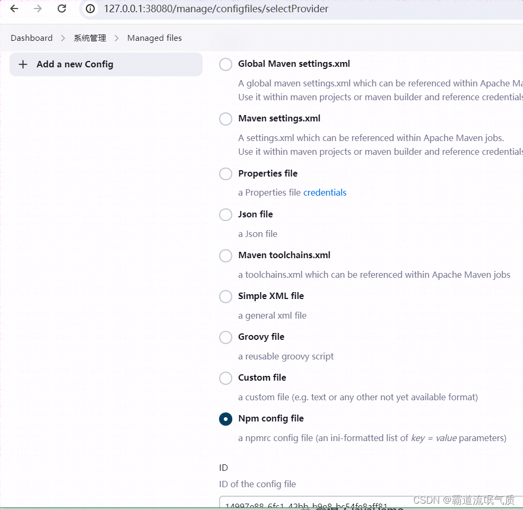523x510 pixels.
Task: Select the Maven settings.xml option
Action: coord(225,119)
